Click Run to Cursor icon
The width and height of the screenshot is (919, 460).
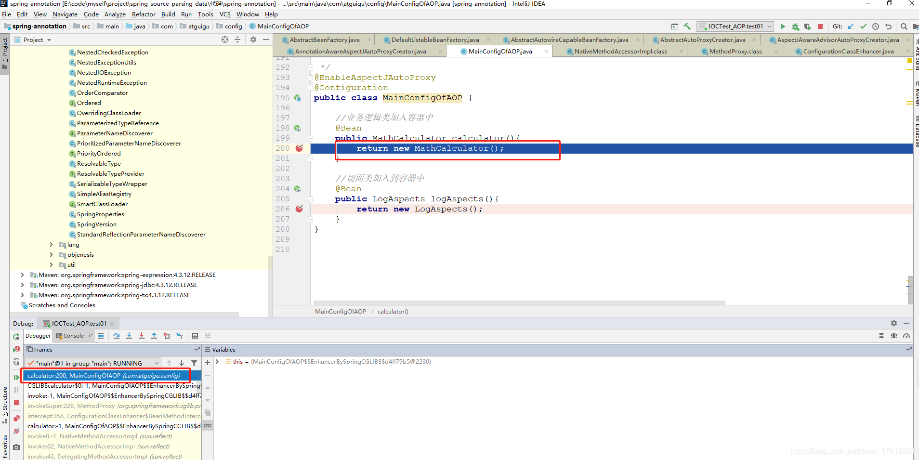point(179,336)
